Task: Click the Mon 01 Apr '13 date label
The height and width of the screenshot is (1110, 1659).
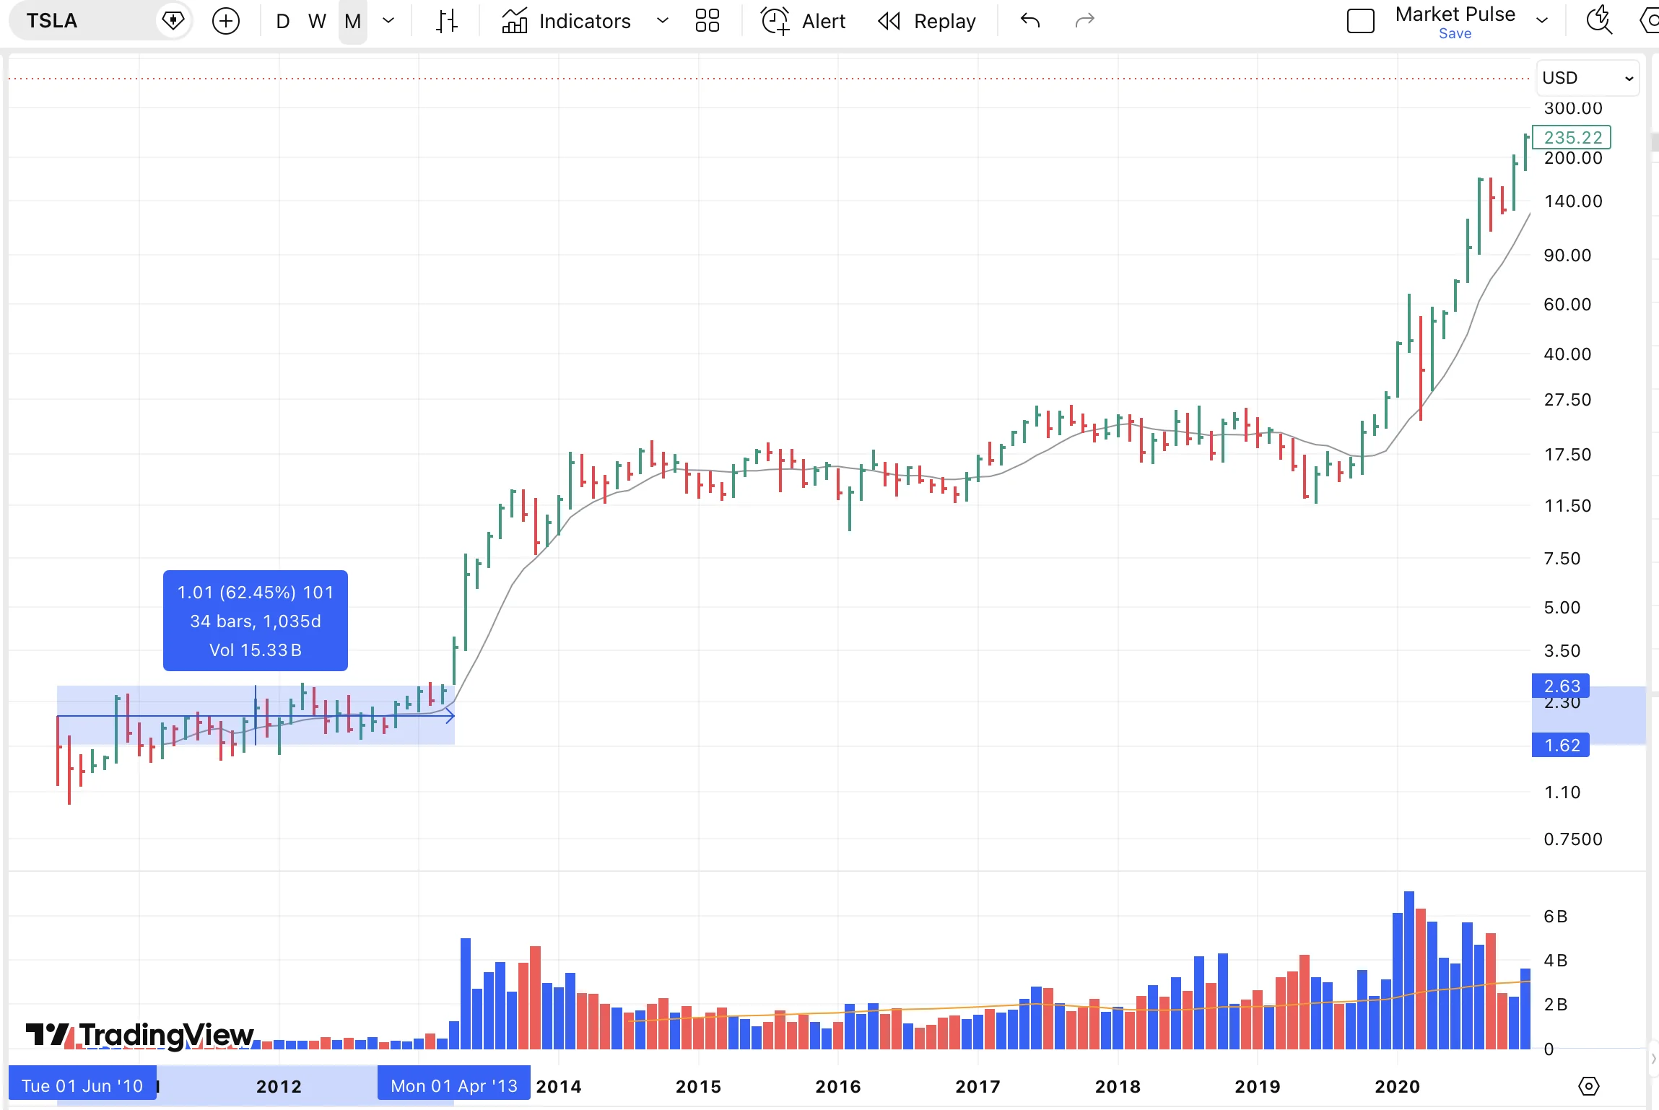Action: pyautogui.click(x=454, y=1085)
